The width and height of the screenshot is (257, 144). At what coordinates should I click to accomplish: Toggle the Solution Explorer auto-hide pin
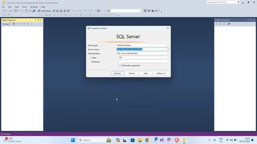(251, 20)
